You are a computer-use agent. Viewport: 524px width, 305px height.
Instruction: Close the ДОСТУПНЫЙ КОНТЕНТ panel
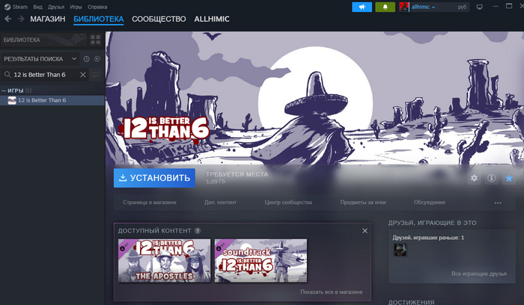(x=365, y=230)
